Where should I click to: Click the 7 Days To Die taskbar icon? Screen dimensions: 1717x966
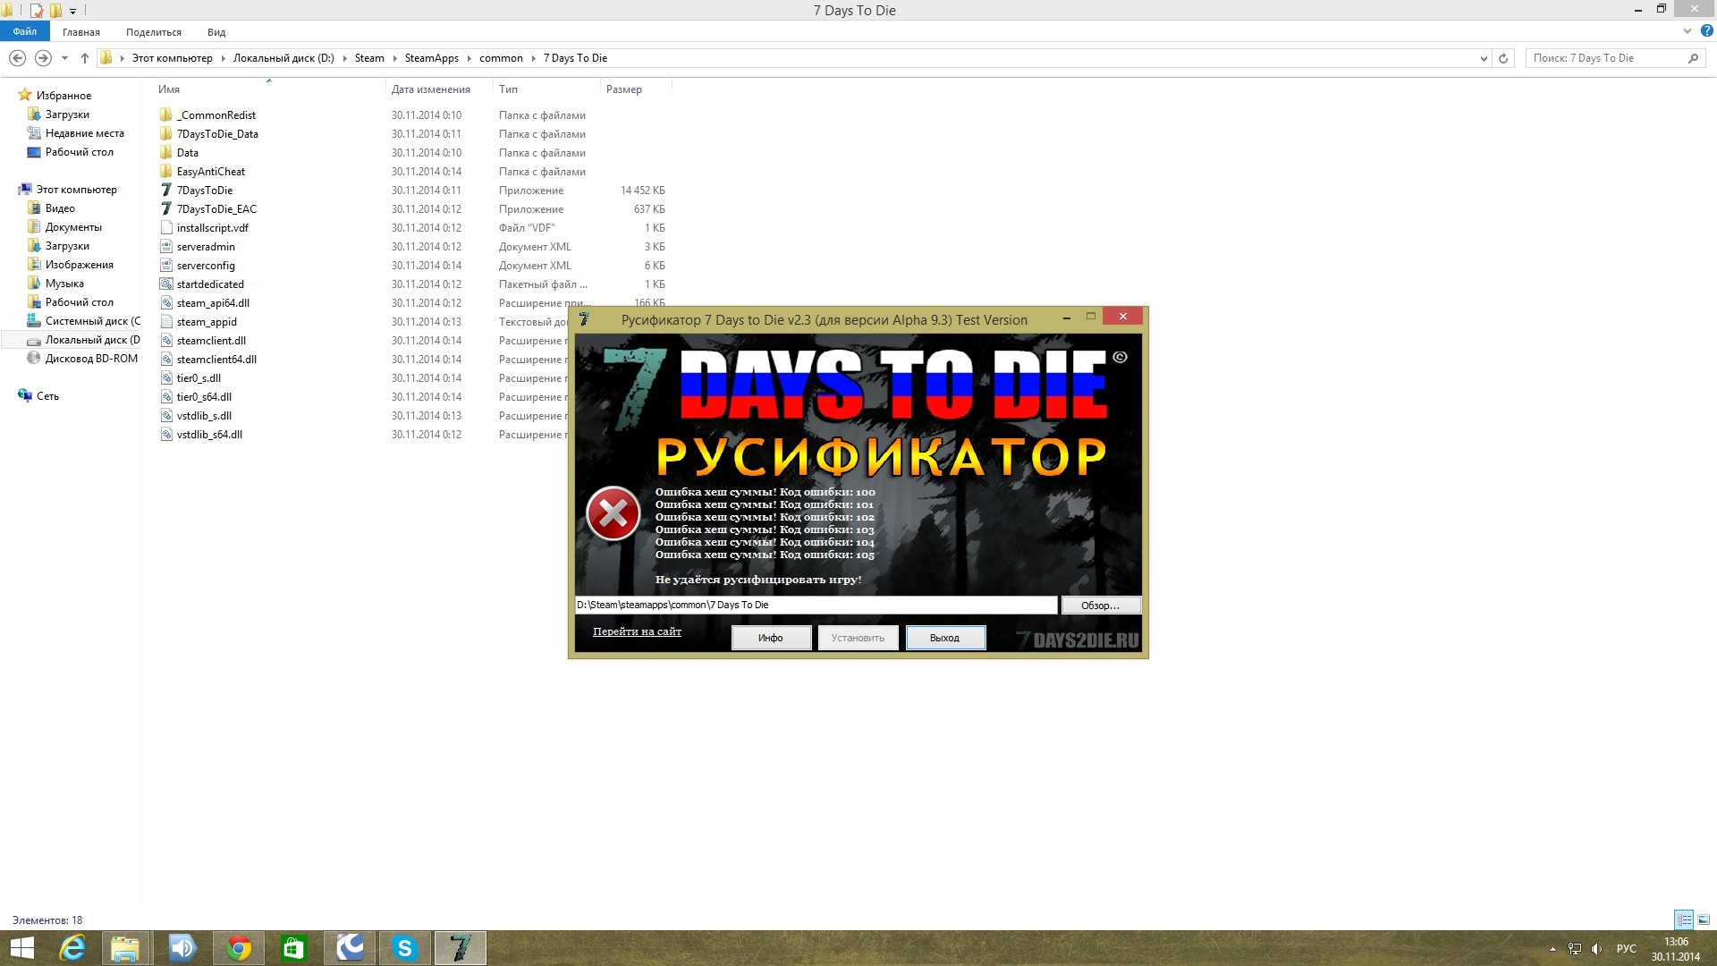coord(460,948)
